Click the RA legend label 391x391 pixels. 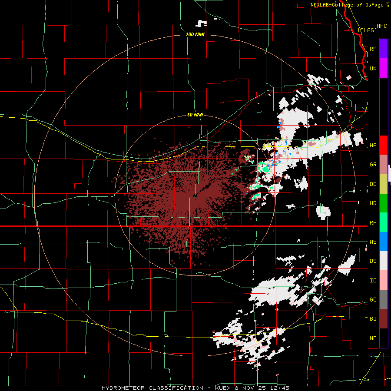(373, 223)
